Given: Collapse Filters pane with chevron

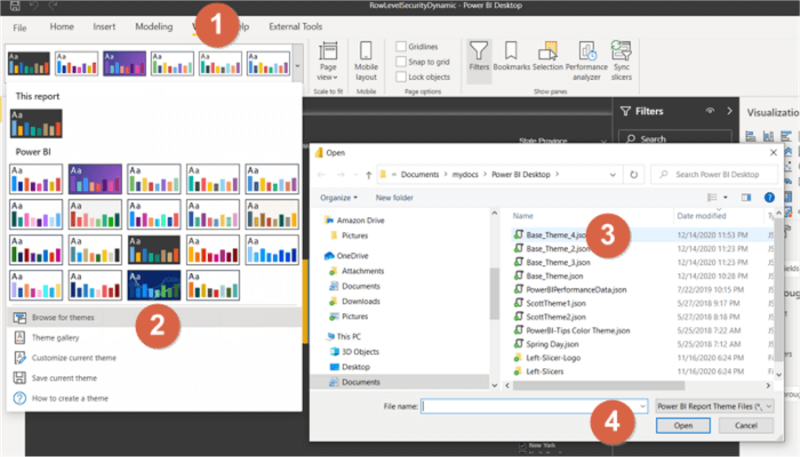Looking at the screenshot, I should pyautogui.click(x=730, y=110).
